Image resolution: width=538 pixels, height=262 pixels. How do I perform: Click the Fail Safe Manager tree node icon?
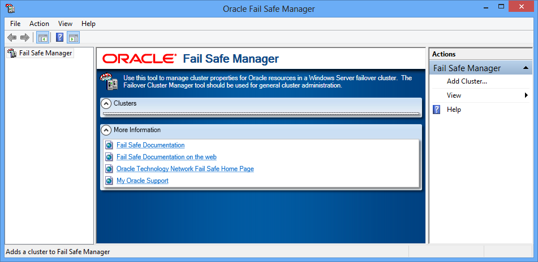coord(12,53)
